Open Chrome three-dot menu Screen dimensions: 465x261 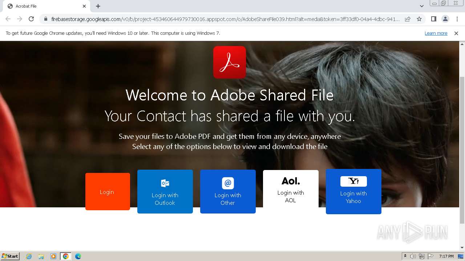point(457,19)
